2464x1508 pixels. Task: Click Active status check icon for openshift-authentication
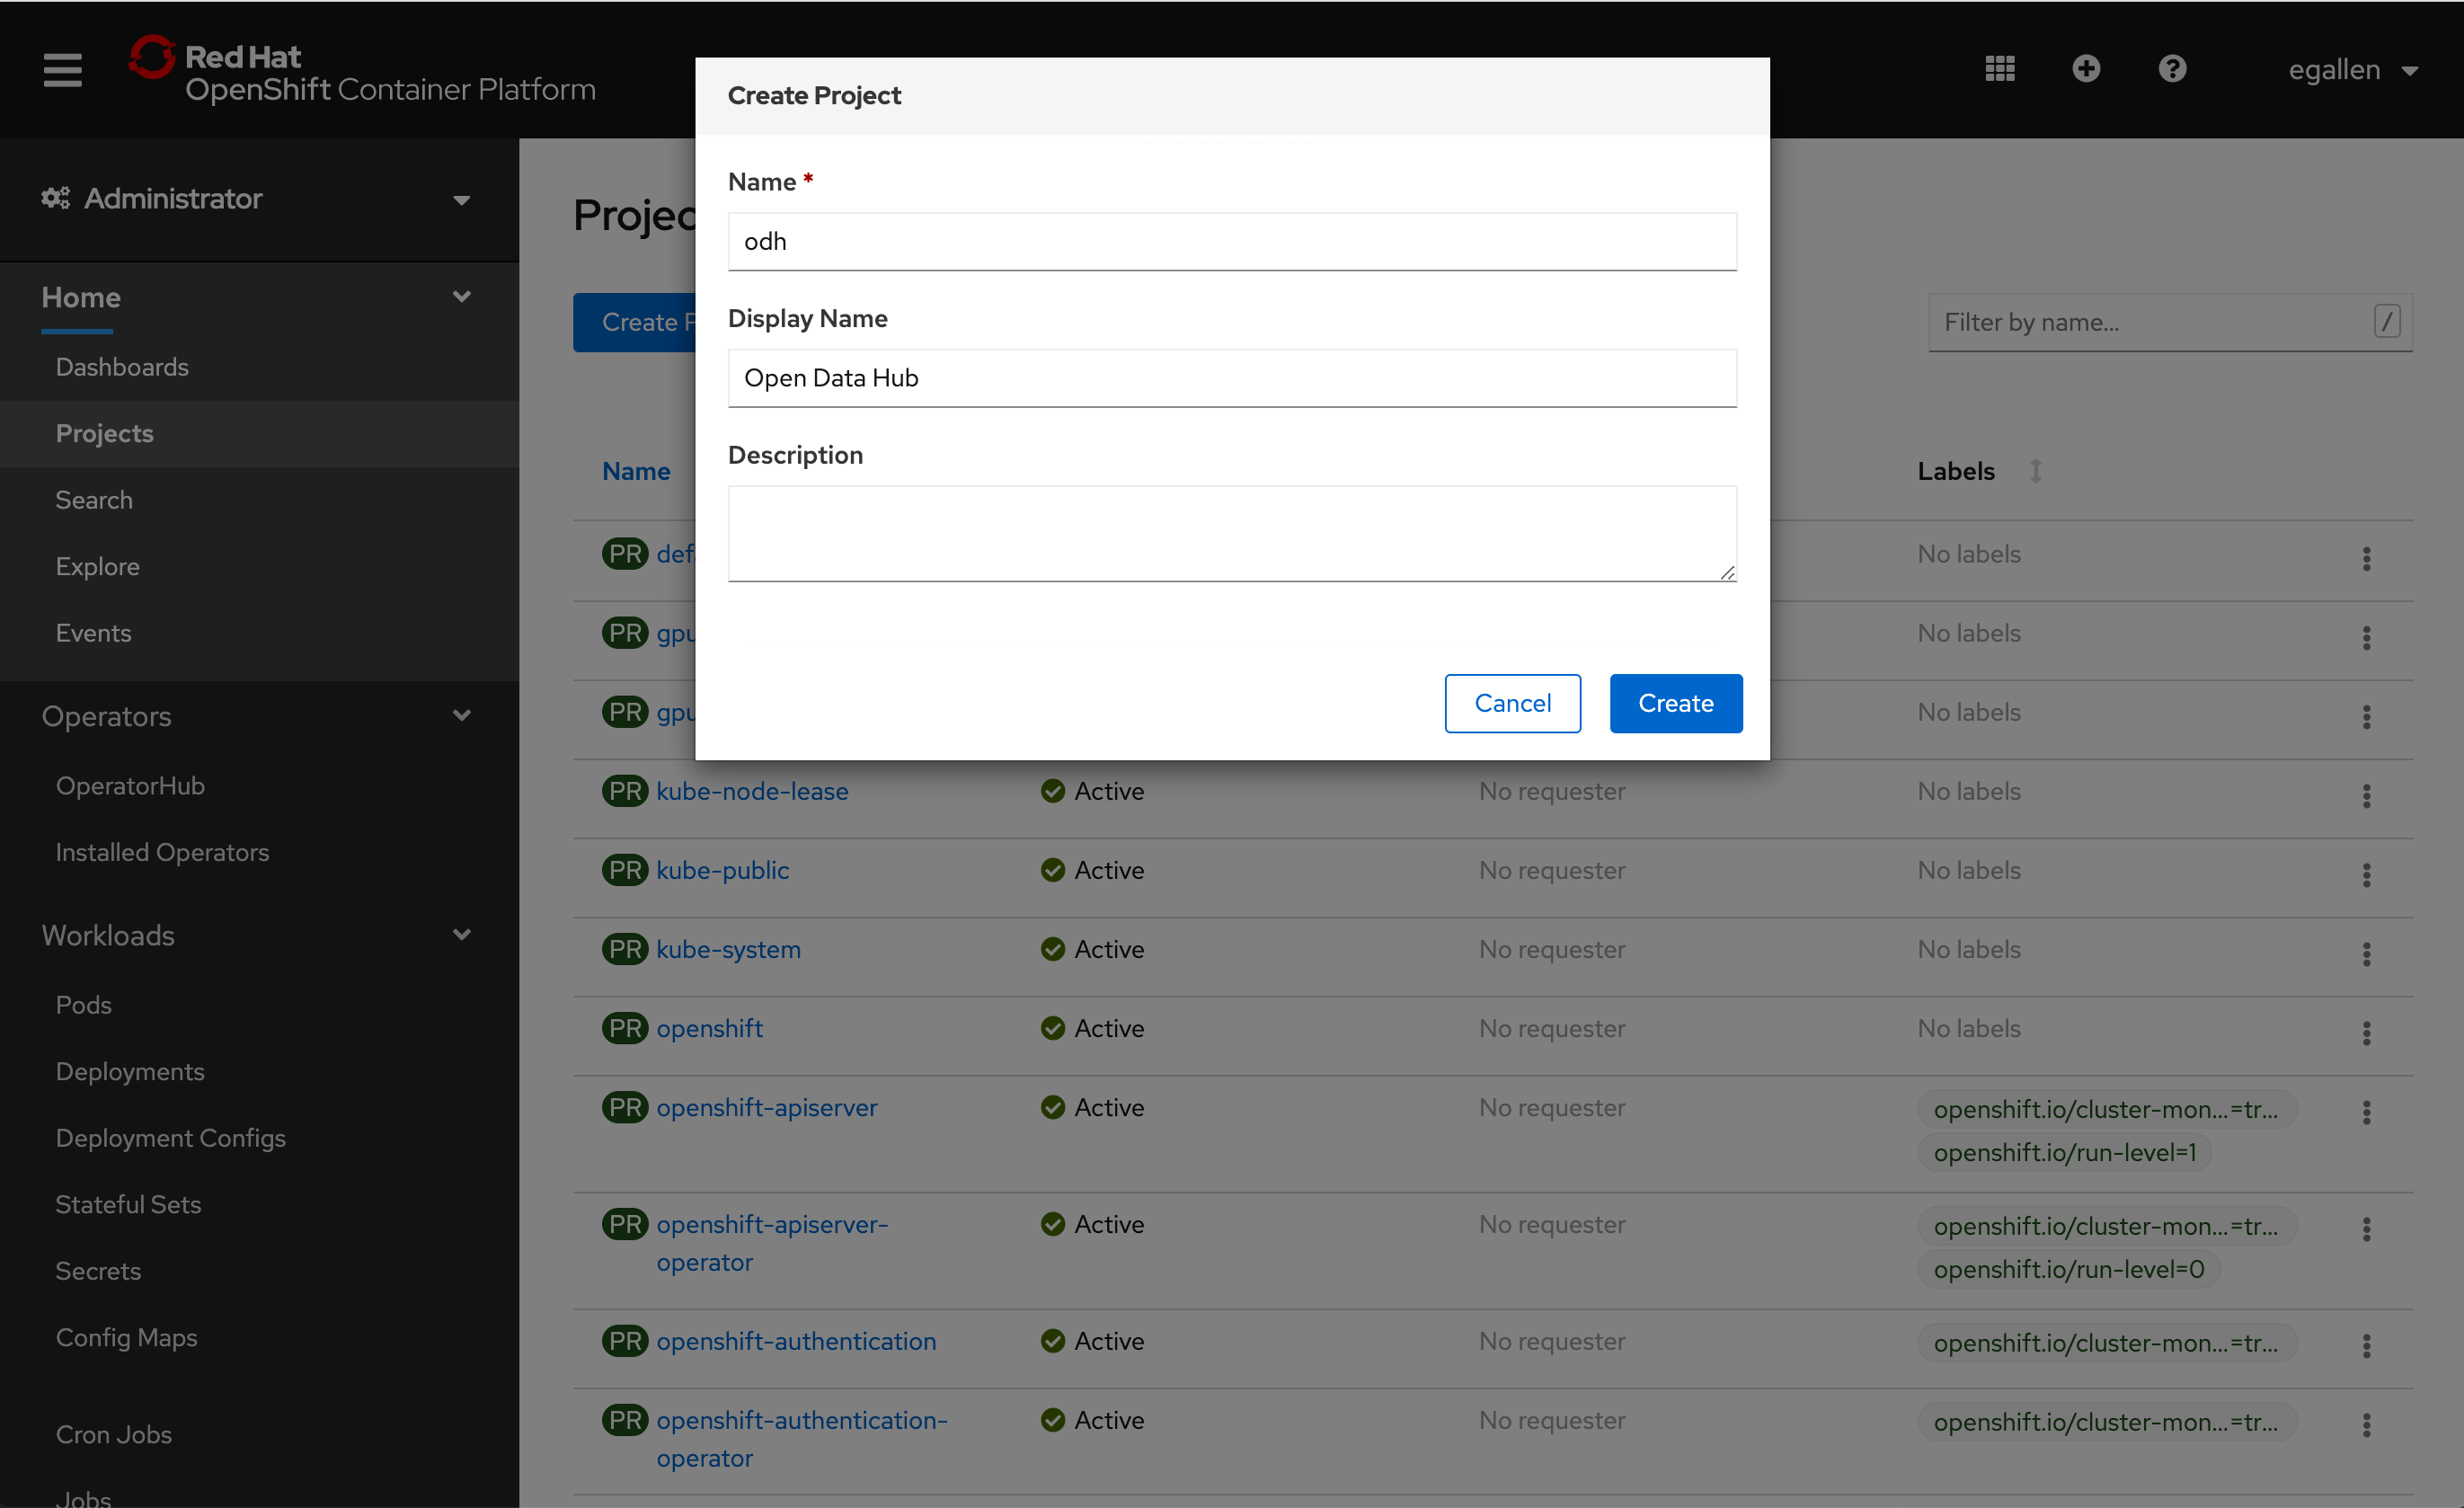pyautogui.click(x=1052, y=1341)
